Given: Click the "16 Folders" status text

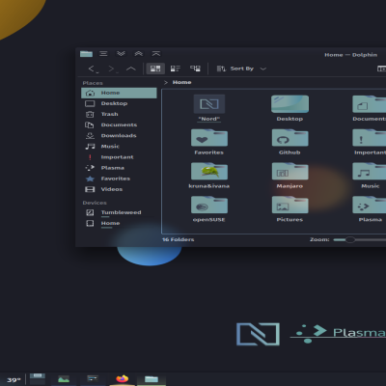Looking at the screenshot, I should click(x=179, y=239).
